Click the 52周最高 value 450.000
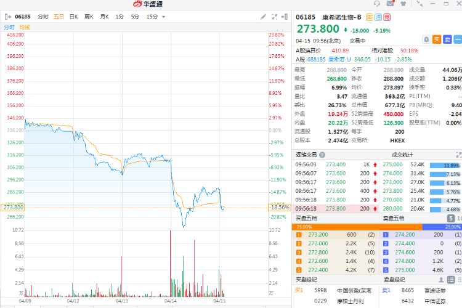Image resolution: width=462 pixels, height=308 pixels. pos(394,114)
